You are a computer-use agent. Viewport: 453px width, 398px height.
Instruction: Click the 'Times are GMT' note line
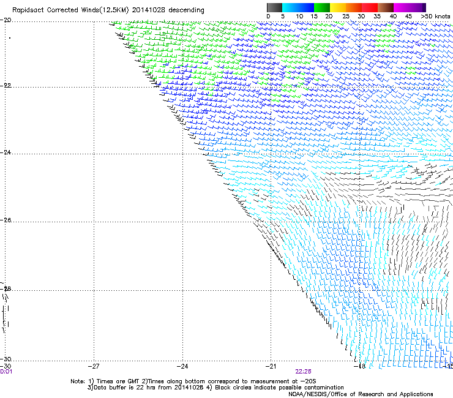pos(193,381)
